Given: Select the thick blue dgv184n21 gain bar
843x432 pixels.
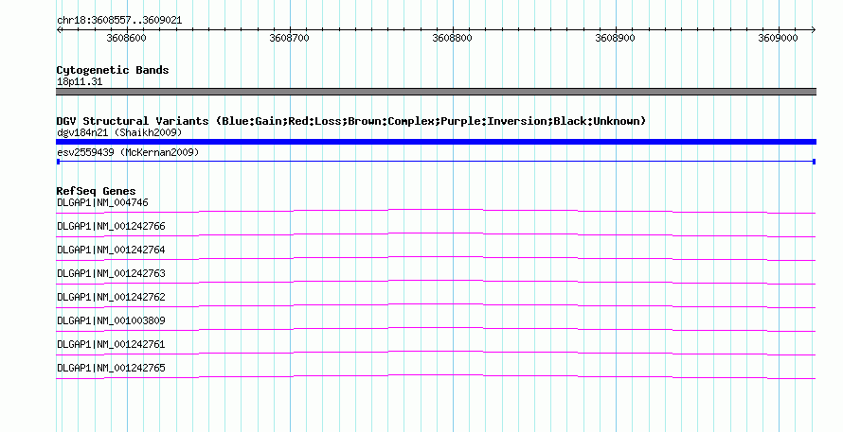Looking at the screenshot, I should (x=436, y=142).
